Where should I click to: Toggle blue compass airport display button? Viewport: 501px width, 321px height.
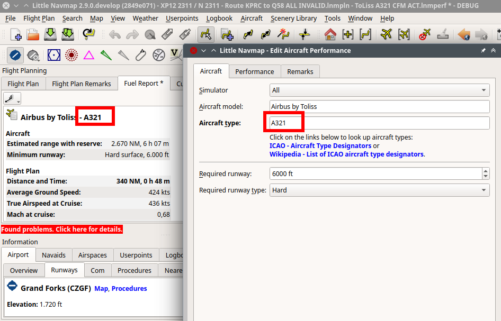coord(15,55)
